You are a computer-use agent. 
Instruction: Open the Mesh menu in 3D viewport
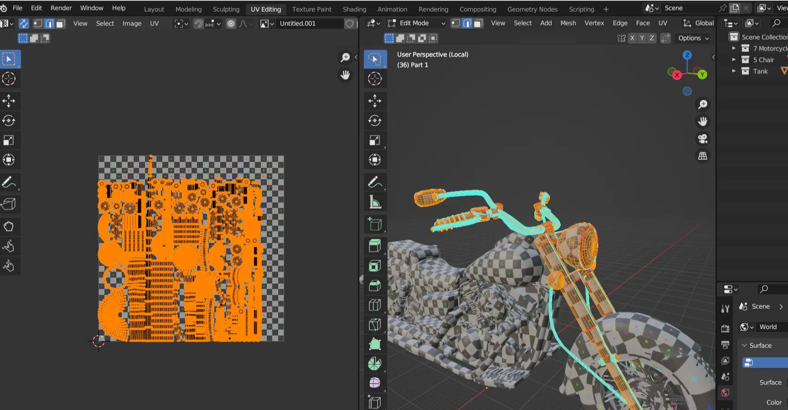(x=568, y=23)
